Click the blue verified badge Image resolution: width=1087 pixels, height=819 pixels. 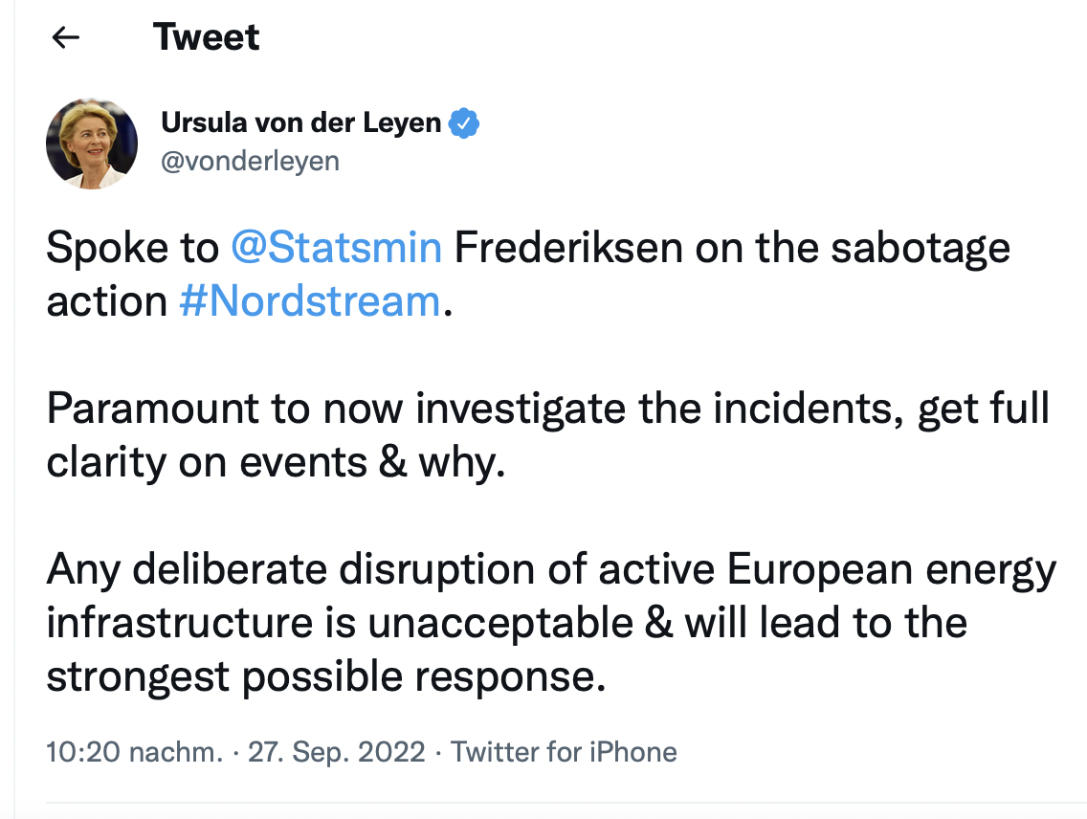point(465,123)
